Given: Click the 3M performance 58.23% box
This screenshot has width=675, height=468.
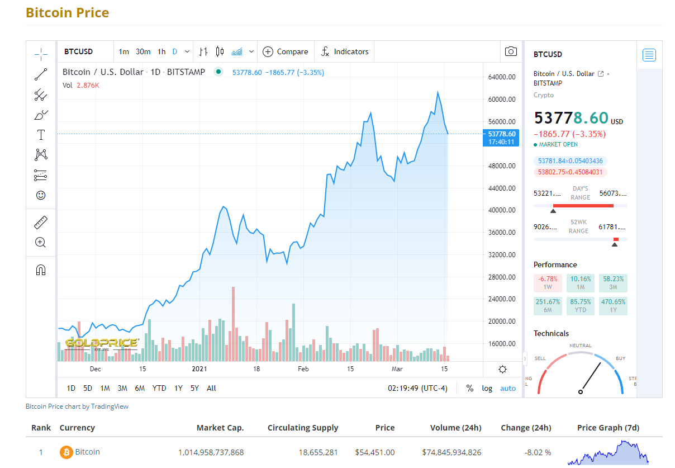Looking at the screenshot, I should point(613,282).
